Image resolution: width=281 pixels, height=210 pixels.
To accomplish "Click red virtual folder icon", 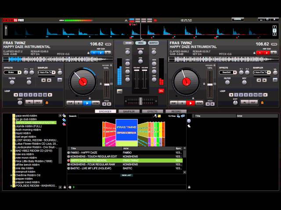I will click(64, 124).
